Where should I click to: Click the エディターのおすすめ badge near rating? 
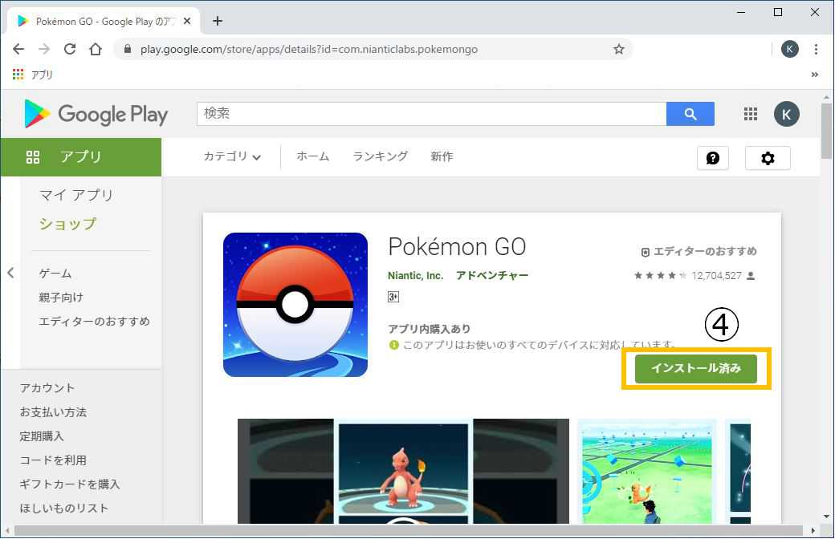click(x=699, y=252)
